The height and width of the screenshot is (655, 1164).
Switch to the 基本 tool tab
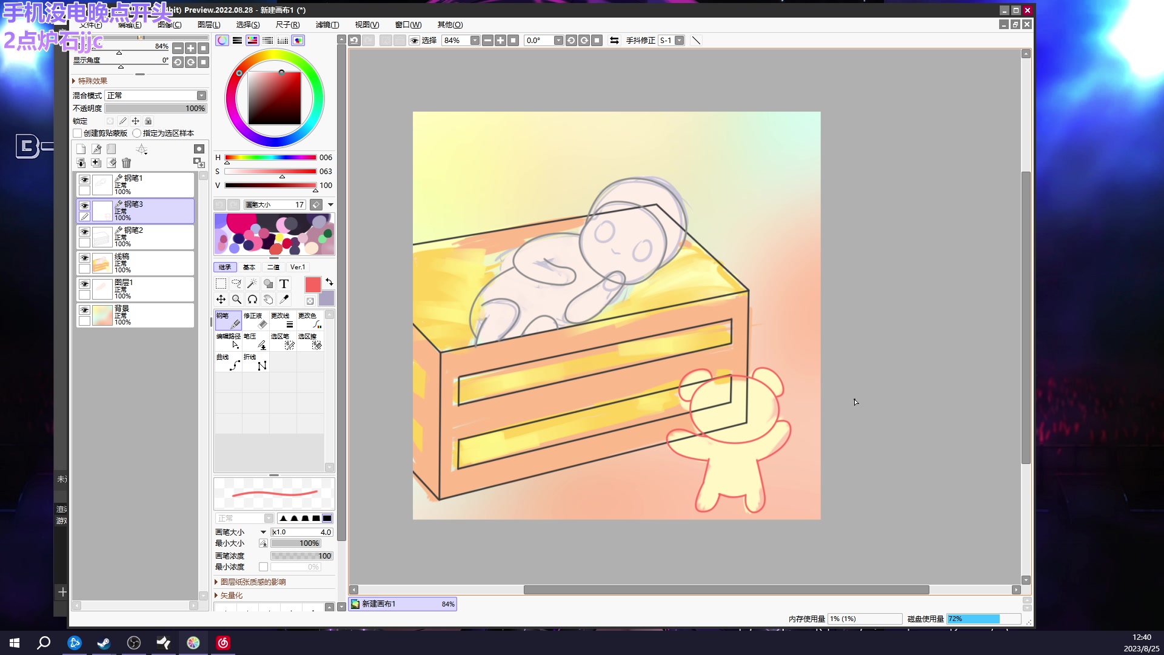[249, 267]
